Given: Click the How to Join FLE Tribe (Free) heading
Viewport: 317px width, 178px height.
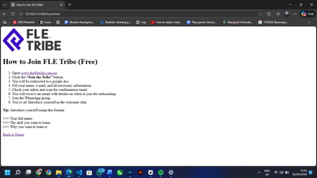Looking at the screenshot, I should pyautogui.click(x=50, y=62).
